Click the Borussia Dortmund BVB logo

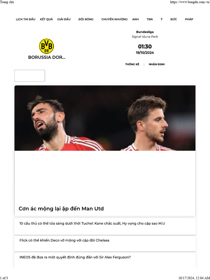(x=46, y=46)
